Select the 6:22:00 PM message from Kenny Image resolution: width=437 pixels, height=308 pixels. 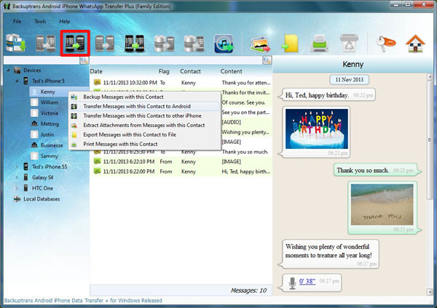click(x=181, y=171)
